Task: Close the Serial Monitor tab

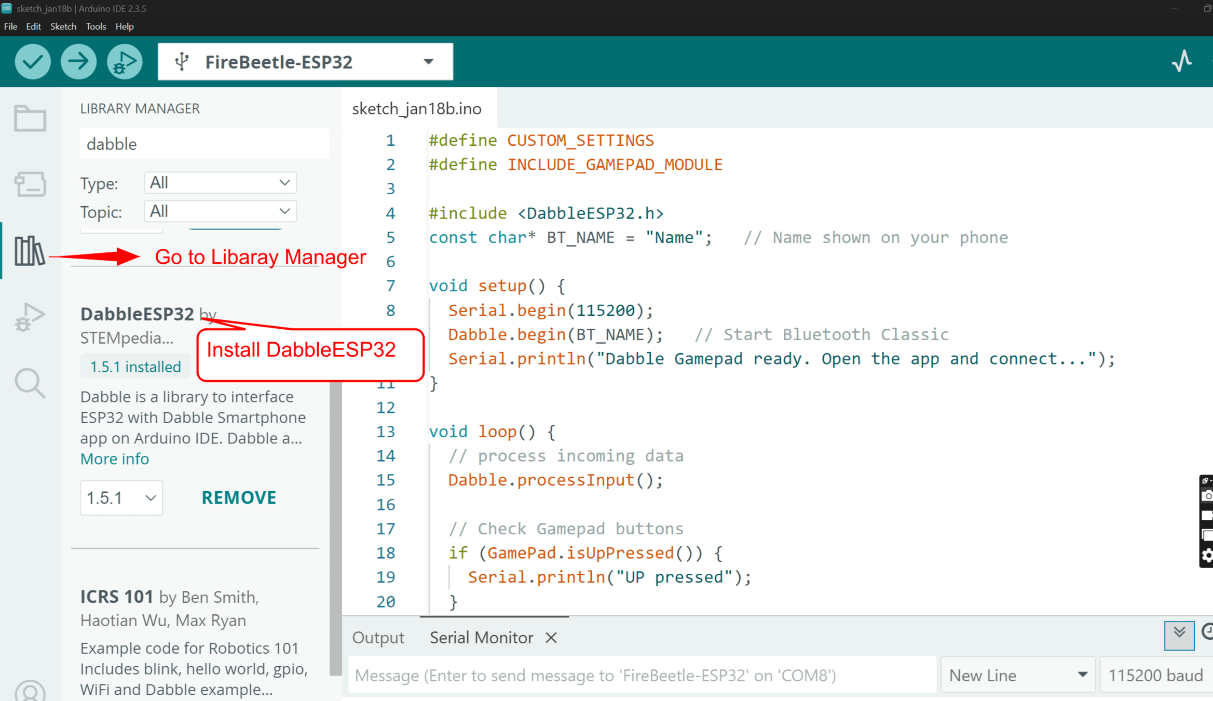Action: point(551,638)
